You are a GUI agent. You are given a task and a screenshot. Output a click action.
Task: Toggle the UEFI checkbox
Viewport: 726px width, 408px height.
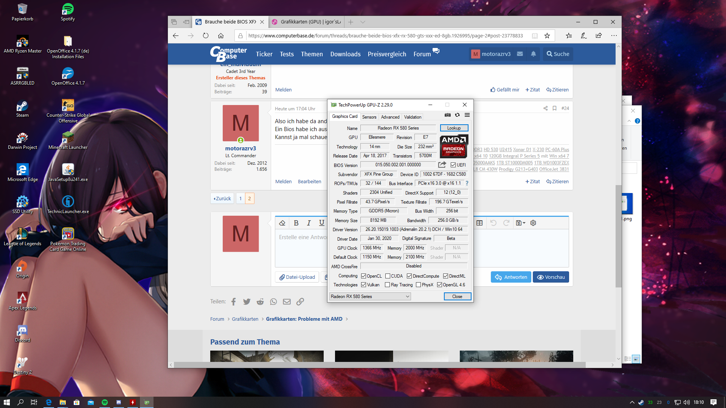pos(453,165)
